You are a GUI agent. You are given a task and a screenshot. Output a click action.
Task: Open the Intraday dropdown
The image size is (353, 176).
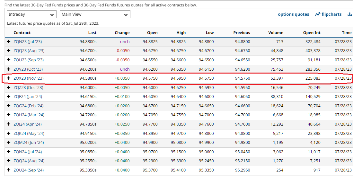[x=31, y=14]
